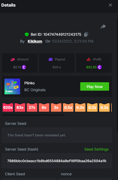Click the share arrow icon

pyautogui.click(x=103, y=27)
